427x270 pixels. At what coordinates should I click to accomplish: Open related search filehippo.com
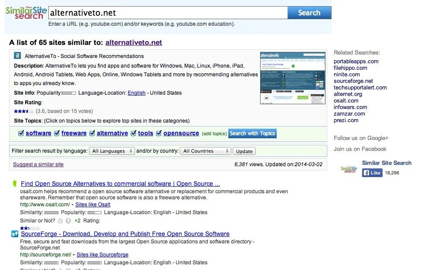pos(350,68)
